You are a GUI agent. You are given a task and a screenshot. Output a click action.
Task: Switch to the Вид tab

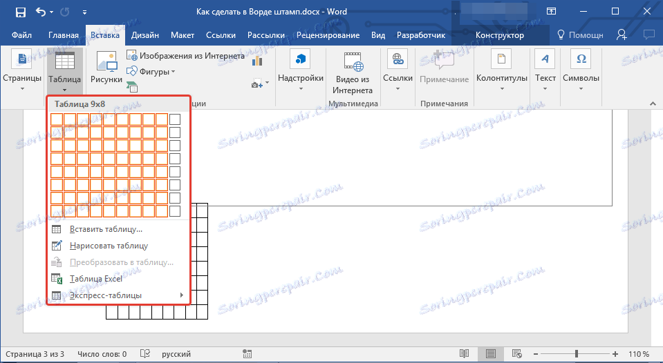pyautogui.click(x=378, y=35)
